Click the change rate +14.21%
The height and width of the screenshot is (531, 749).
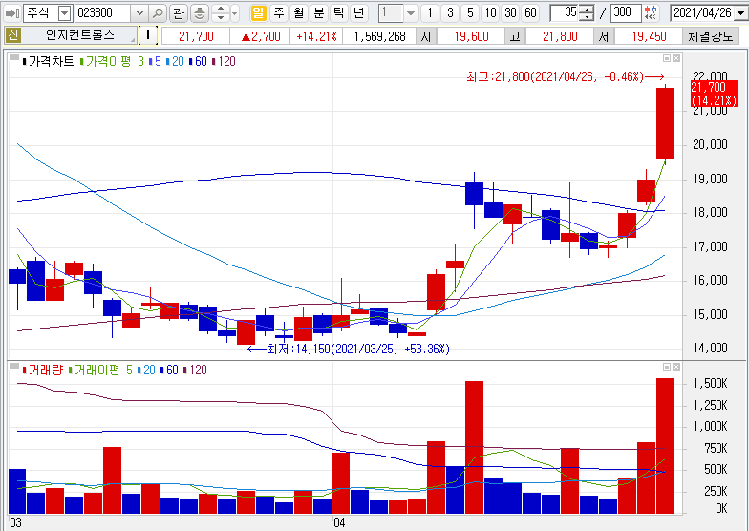(316, 36)
